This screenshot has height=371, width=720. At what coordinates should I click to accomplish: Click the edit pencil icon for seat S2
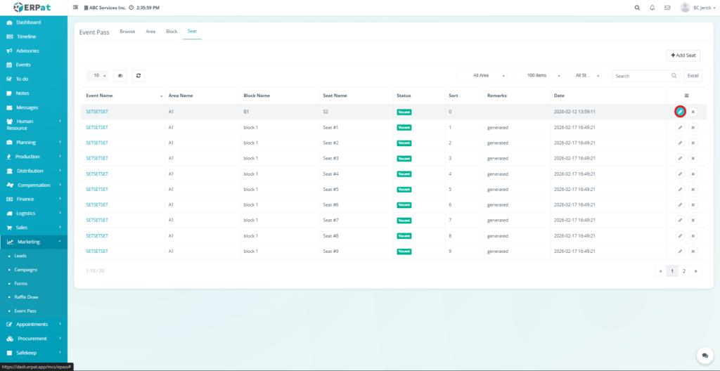pyautogui.click(x=680, y=112)
